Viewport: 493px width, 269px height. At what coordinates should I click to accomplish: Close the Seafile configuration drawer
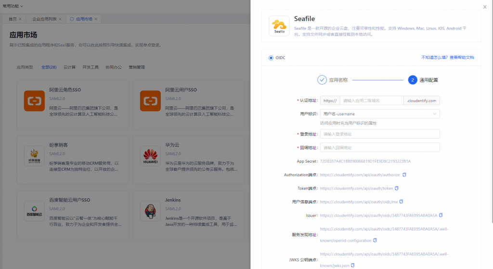pyautogui.click(x=485, y=7)
